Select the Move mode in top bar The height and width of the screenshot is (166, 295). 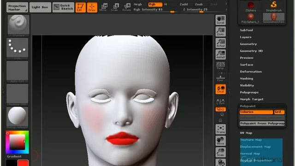pos(103,7)
